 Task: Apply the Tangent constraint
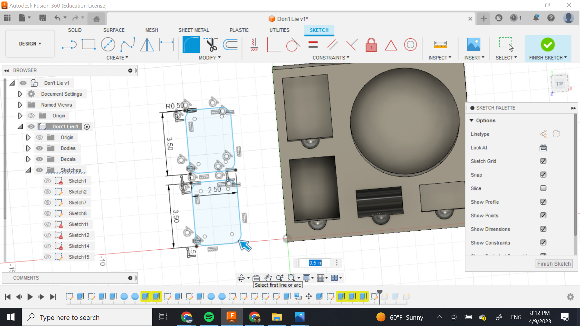tap(293, 45)
